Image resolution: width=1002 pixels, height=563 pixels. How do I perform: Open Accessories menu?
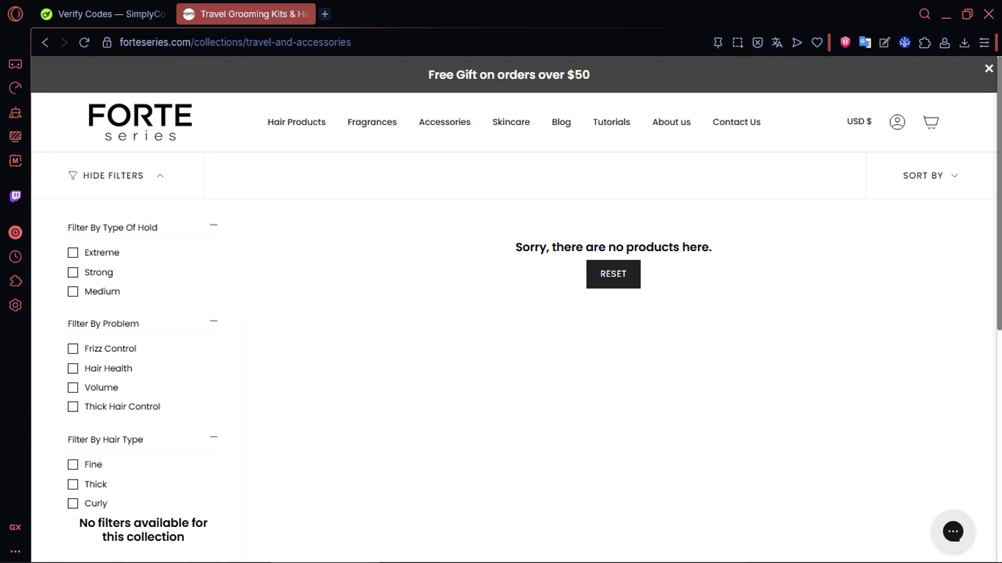coord(445,122)
